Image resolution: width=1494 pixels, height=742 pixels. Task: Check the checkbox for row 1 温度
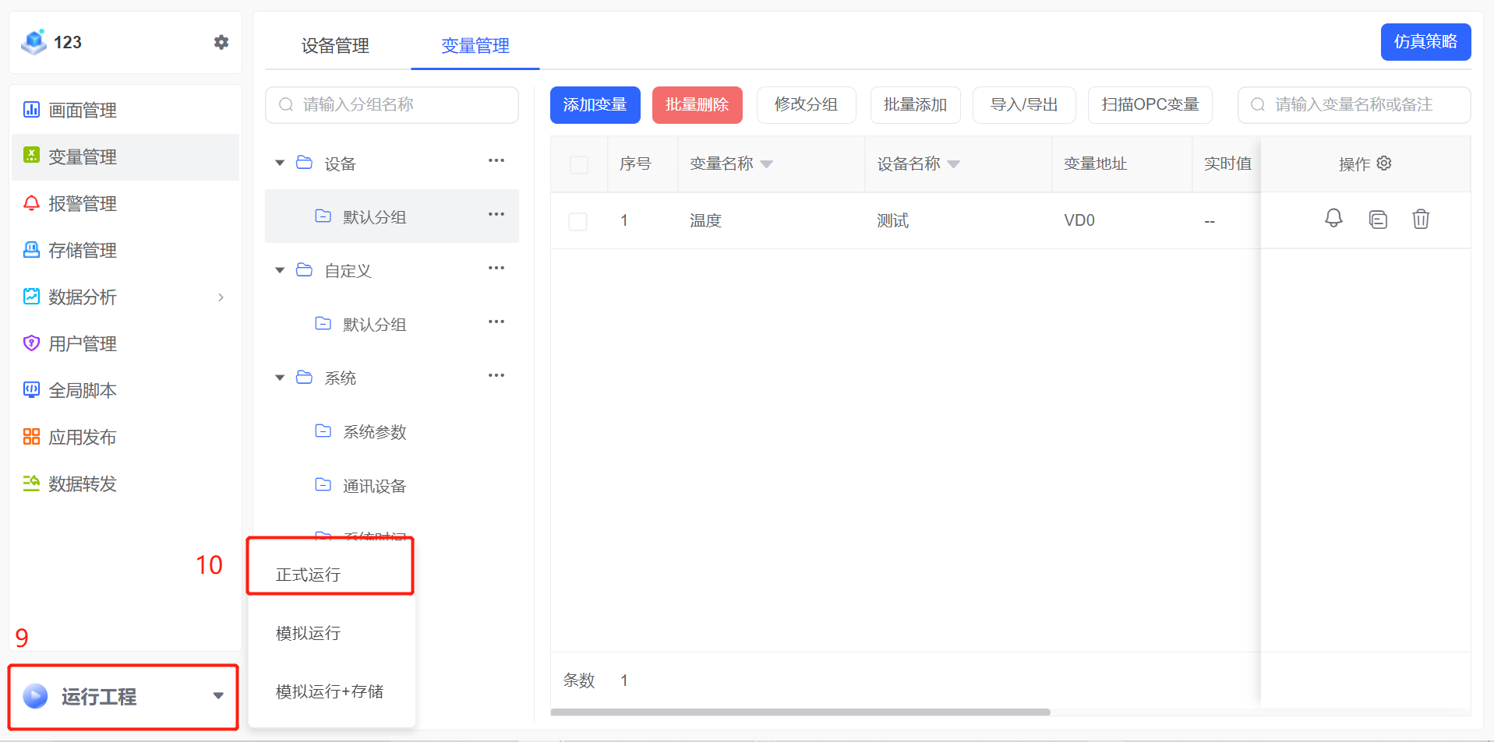[578, 221]
